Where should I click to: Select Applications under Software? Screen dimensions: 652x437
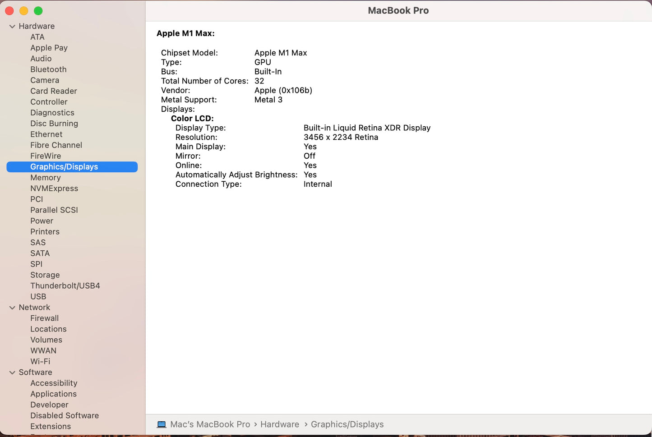(53, 394)
